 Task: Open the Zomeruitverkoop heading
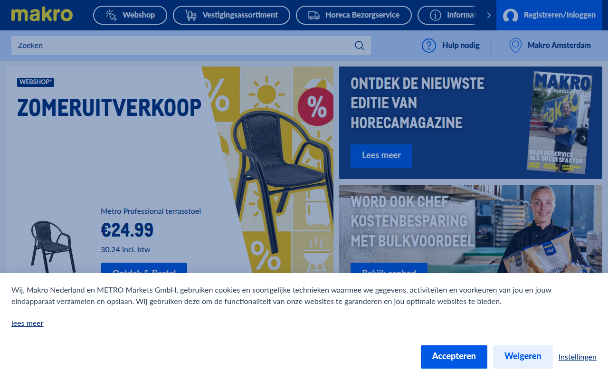(x=109, y=108)
